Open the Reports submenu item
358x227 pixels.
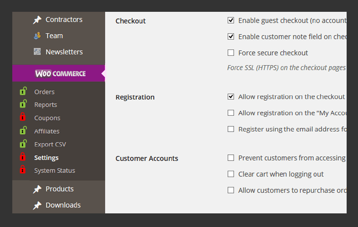click(x=45, y=105)
